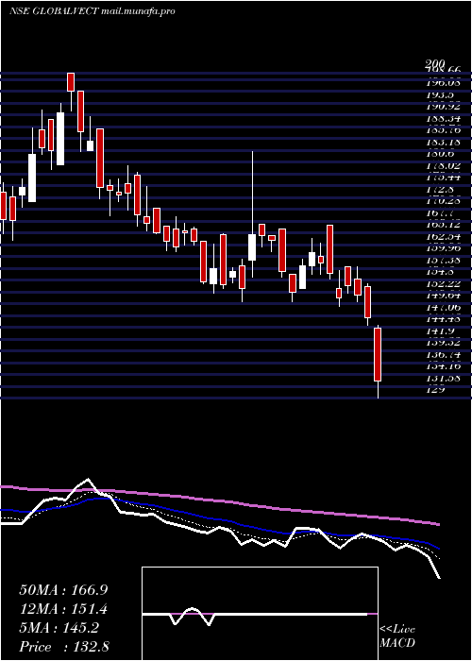Image resolution: width=472 pixels, height=661 pixels.
Task: Click the 152.22 price axis label
Action: pyautogui.click(x=443, y=284)
